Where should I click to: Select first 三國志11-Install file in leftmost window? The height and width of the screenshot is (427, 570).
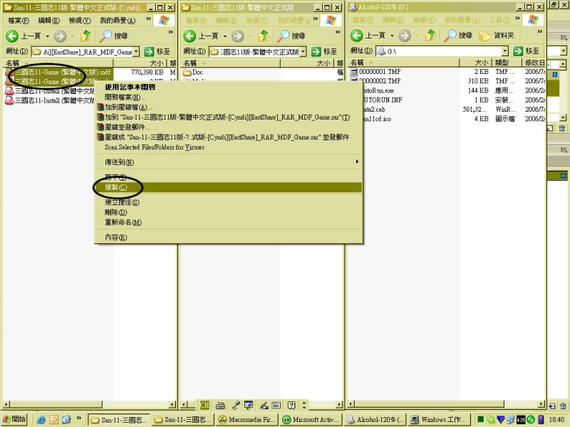point(50,91)
